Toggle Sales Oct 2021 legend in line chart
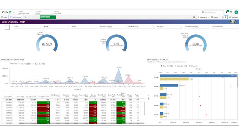Viewport: 239px width, 134px height. pos(39,63)
